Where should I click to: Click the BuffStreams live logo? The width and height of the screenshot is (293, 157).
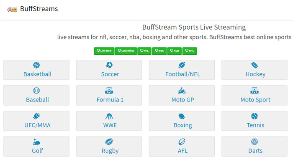point(12,10)
